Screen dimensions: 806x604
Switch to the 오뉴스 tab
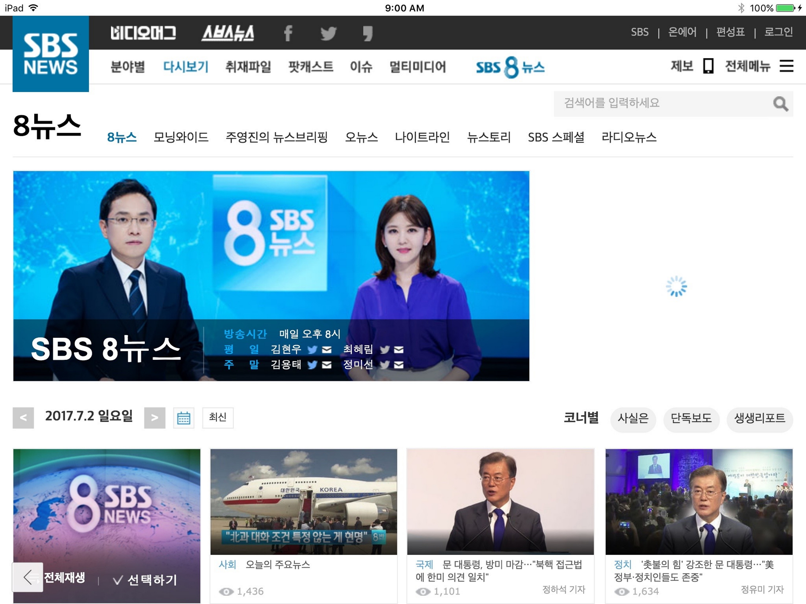coord(361,137)
